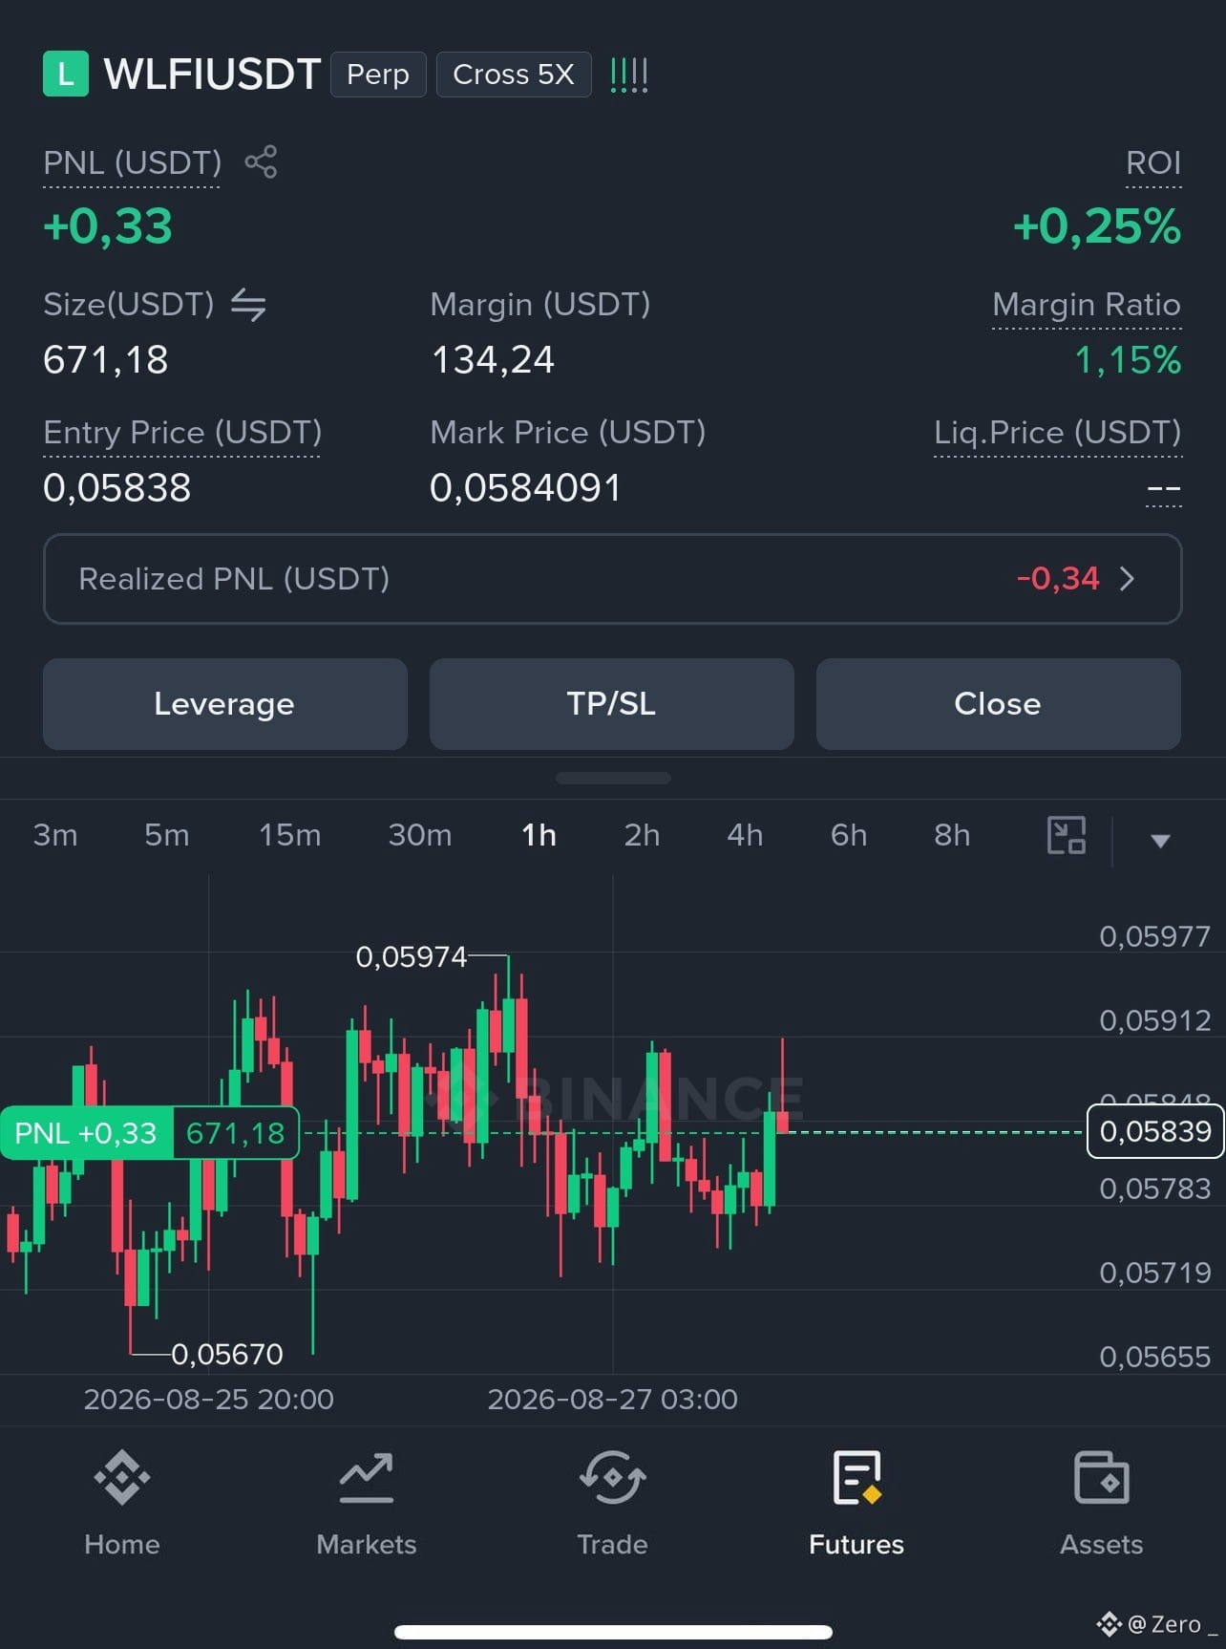Click the Close position button
The width and height of the screenshot is (1226, 1649).
click(x=999, y=704)
